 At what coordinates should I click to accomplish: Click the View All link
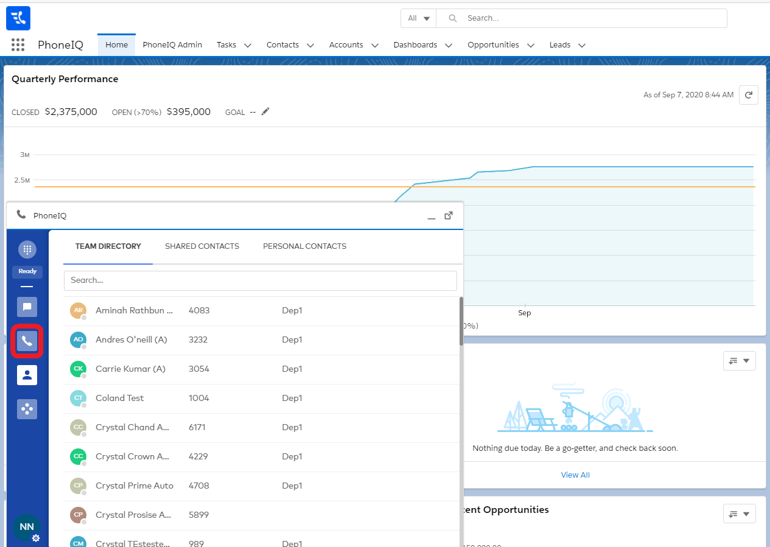point(575,475)
